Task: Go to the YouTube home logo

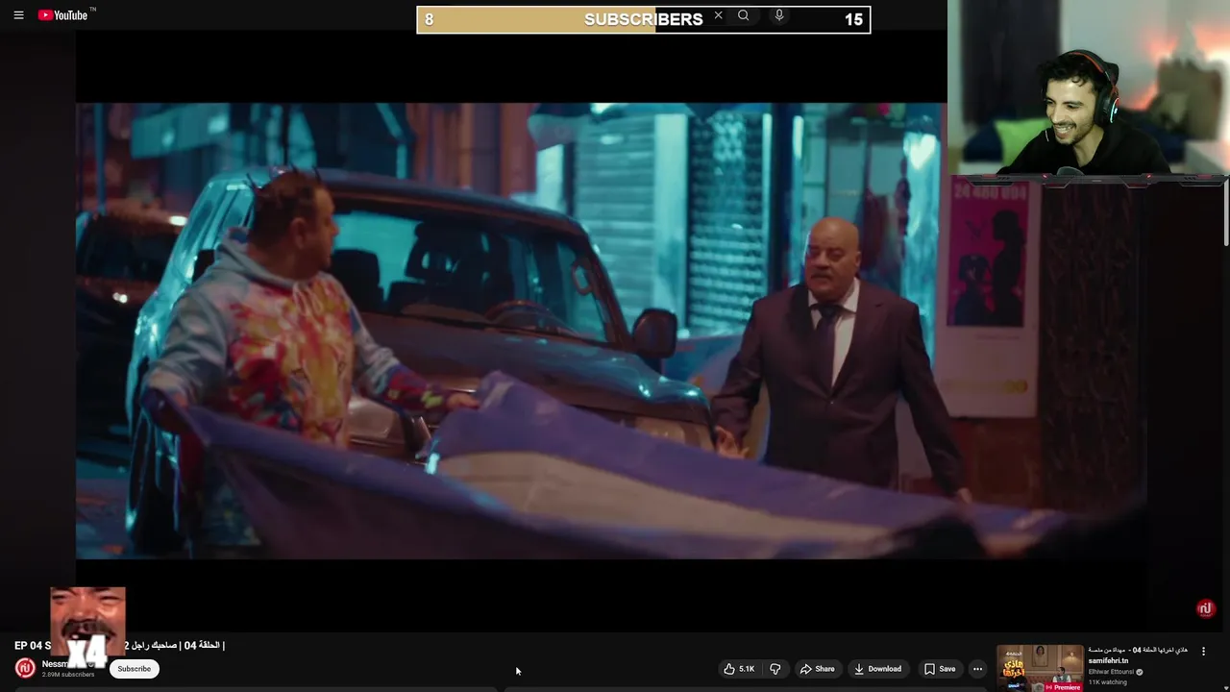Action: tap(63, 14)
